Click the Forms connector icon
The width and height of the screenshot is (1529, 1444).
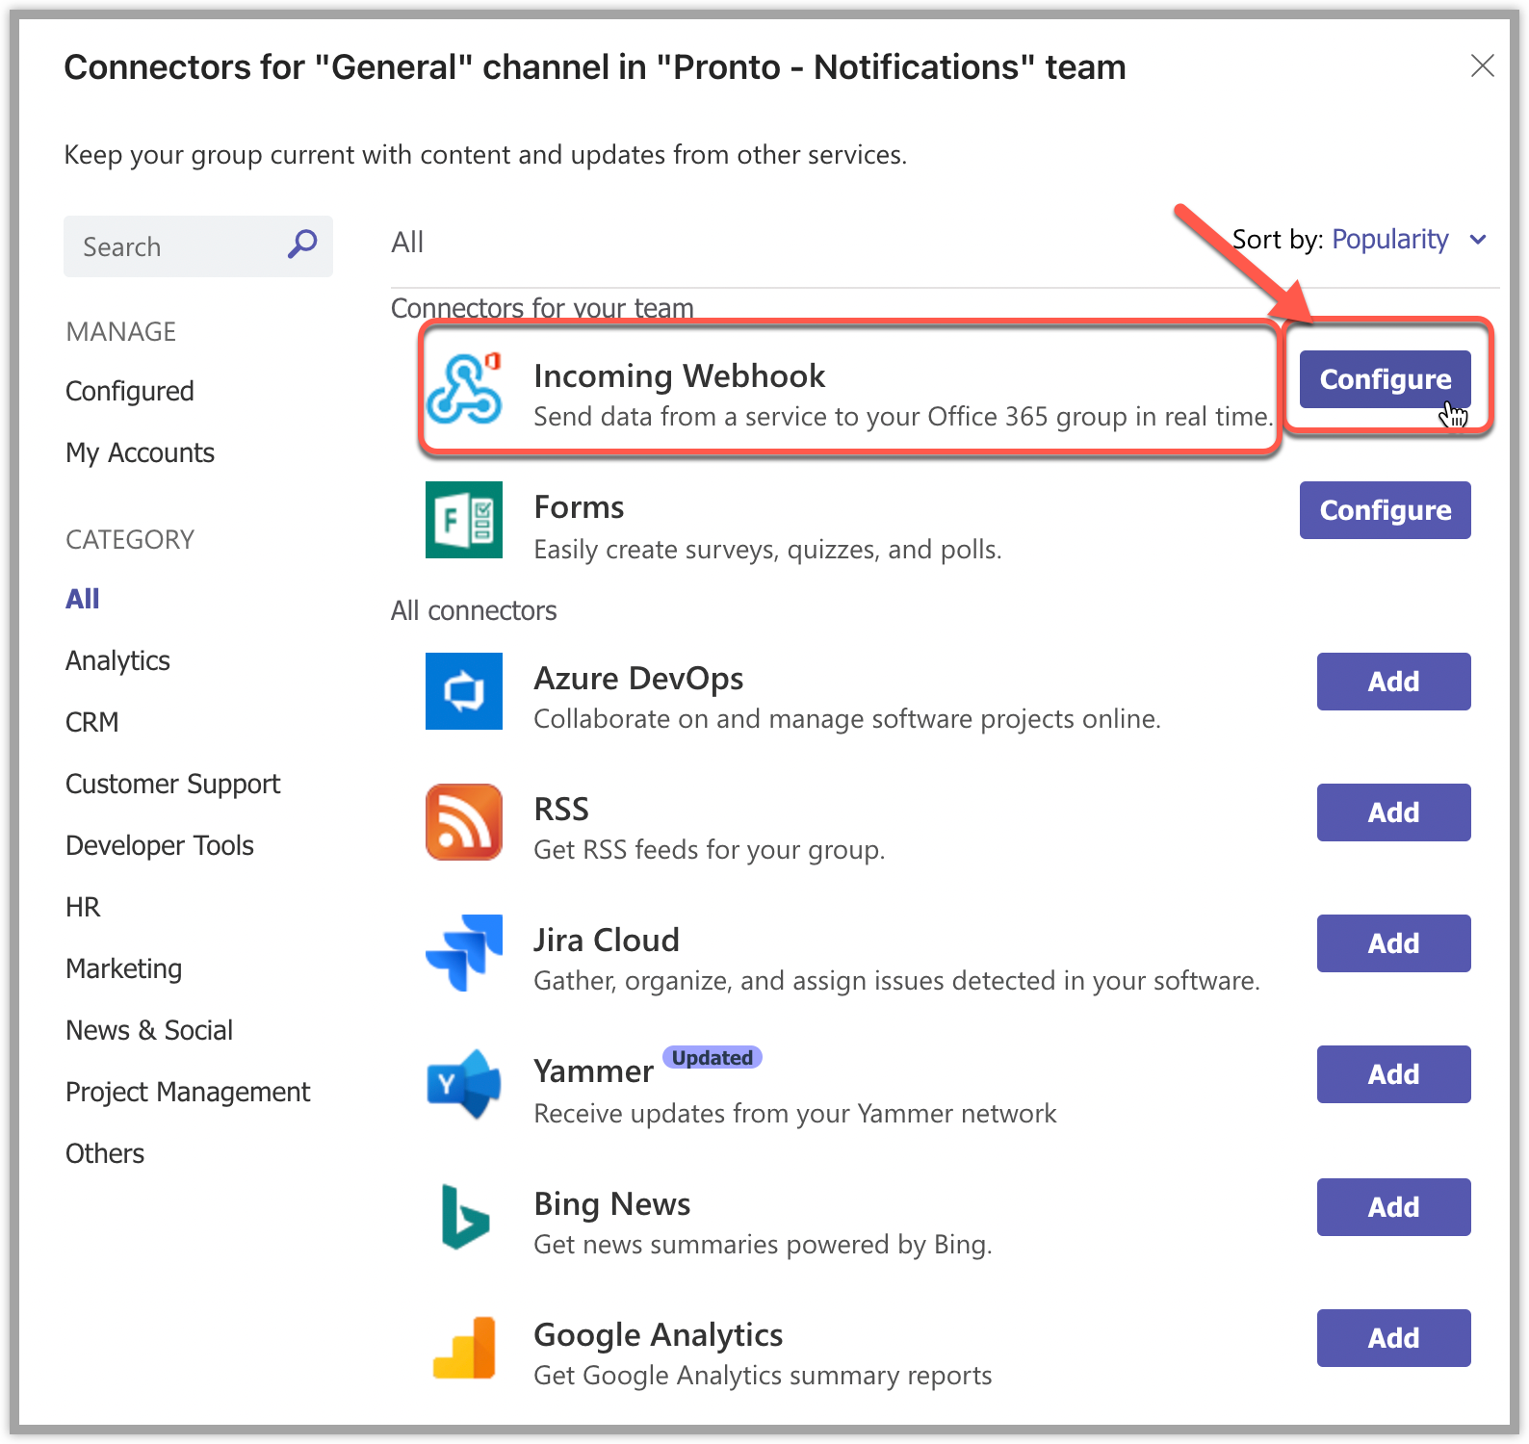coord(464,520)
